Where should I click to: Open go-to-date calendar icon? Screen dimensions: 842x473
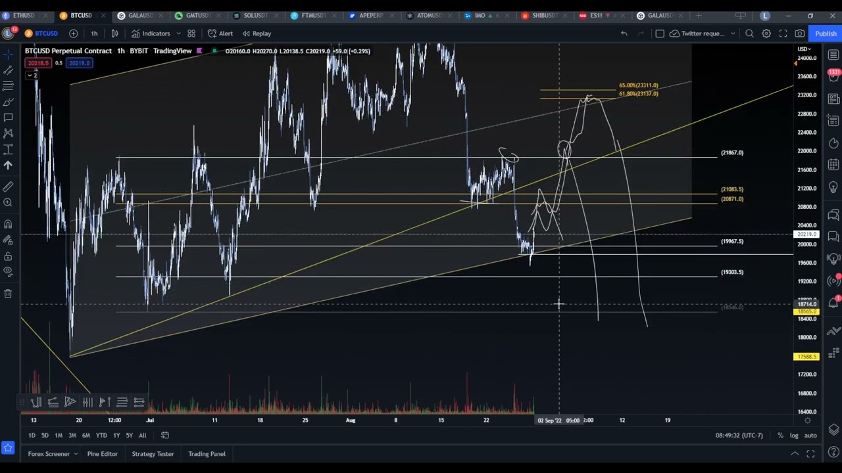point(165,435)
